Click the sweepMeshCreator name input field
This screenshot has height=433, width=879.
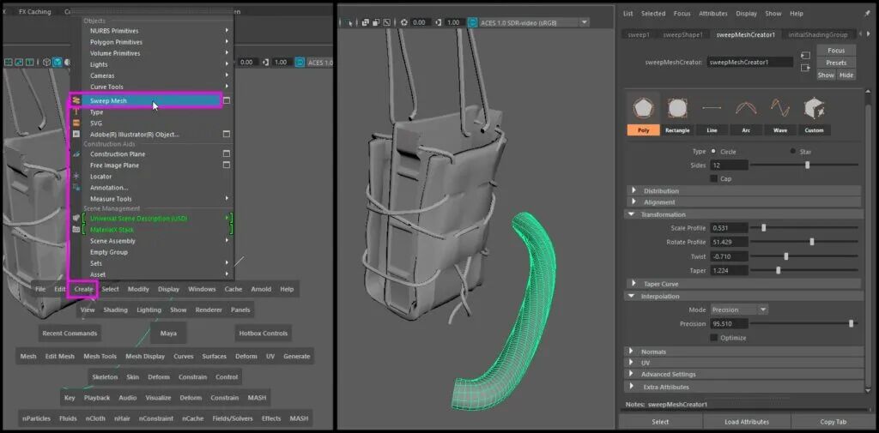pos(750,63)
